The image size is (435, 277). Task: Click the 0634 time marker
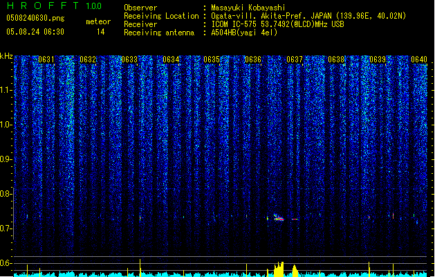[x=171, y=60]
